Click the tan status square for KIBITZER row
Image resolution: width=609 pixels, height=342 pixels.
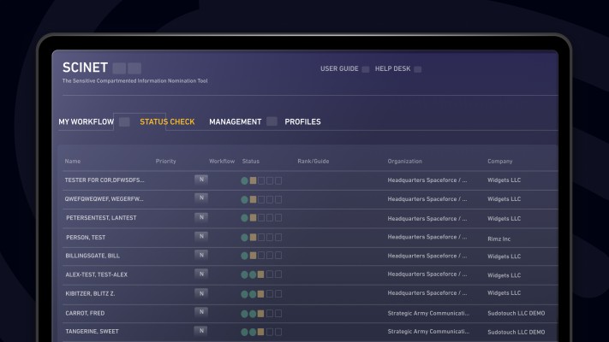coord(260,294)
